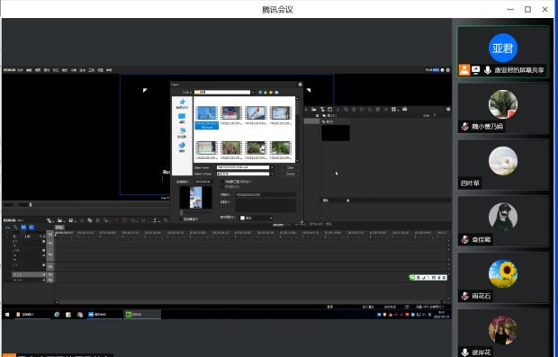Click the first checkbox below file type field
The image size is (558, 357).
pyautogui.click(x=223, y=182)
